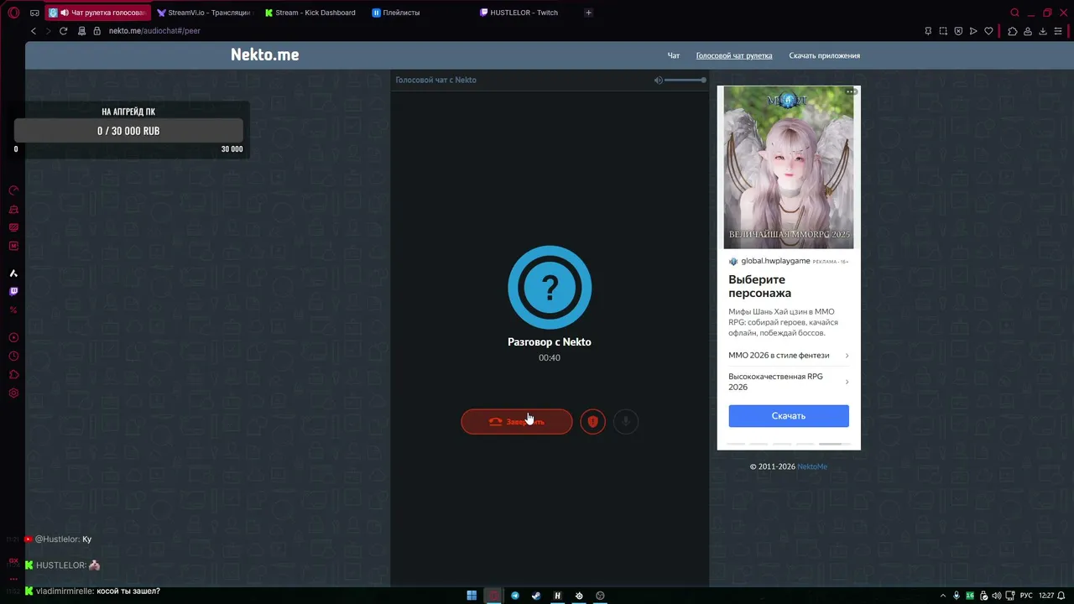Viewport: 1074px width, 604px height.
Task: Open sidebar settings gear icon
Action: point(13,393)
